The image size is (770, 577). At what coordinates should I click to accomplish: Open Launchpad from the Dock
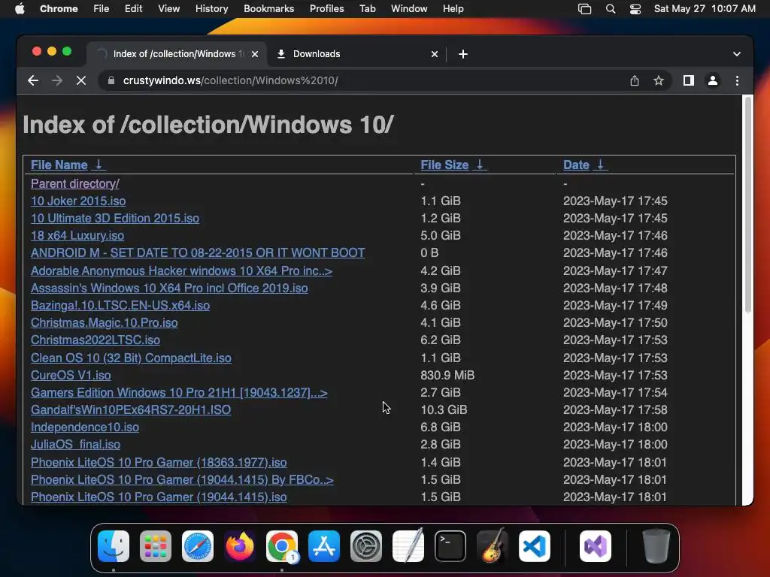click(x=156, y=546)
